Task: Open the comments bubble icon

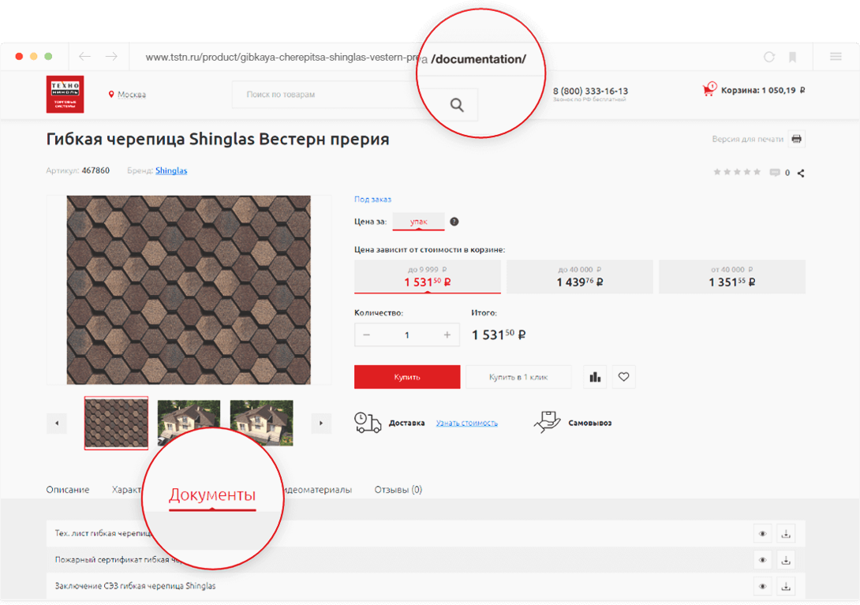Action: point(775,173)
